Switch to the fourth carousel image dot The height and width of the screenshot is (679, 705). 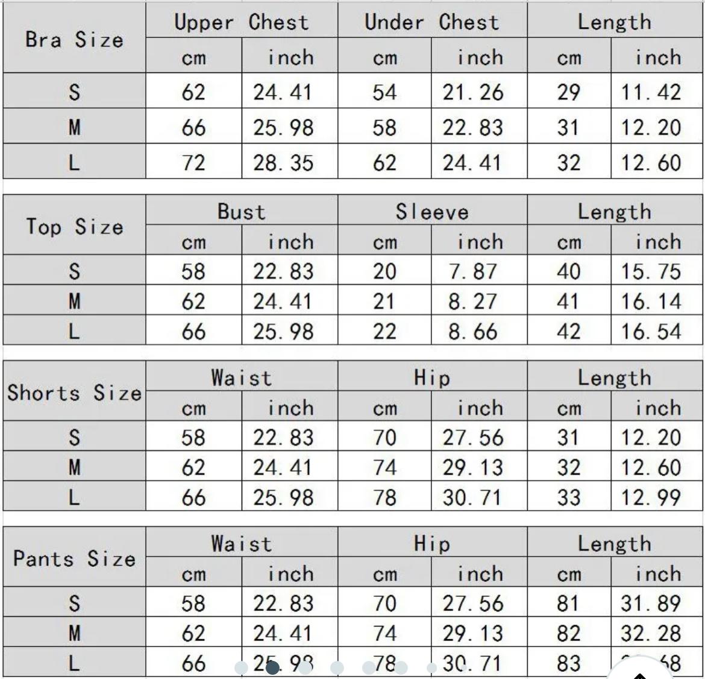(337, 668)
